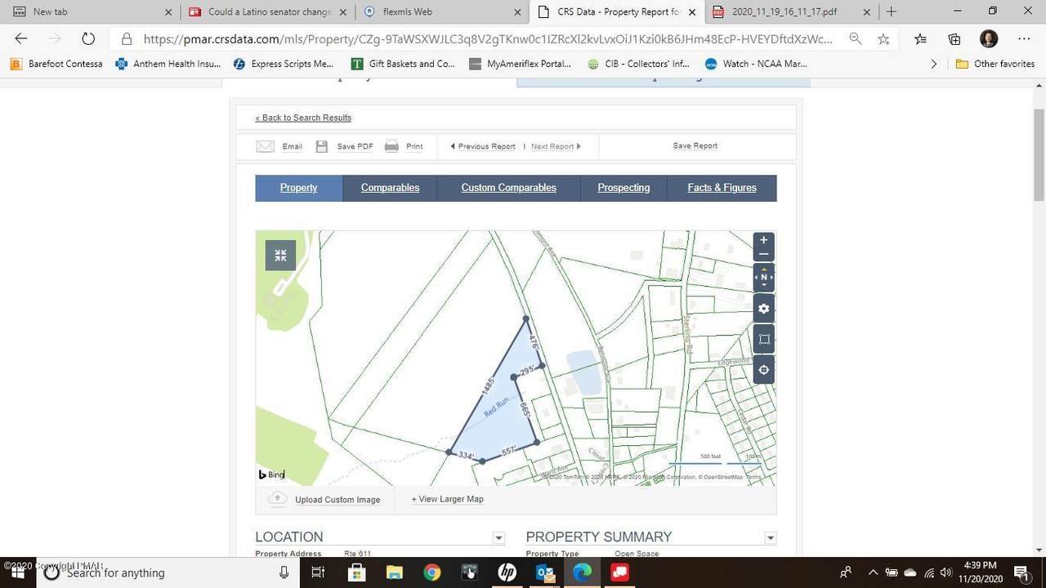Open the Gift Baskets bookmark
This screenshot has height=588, width=1046.
point(404,64)
